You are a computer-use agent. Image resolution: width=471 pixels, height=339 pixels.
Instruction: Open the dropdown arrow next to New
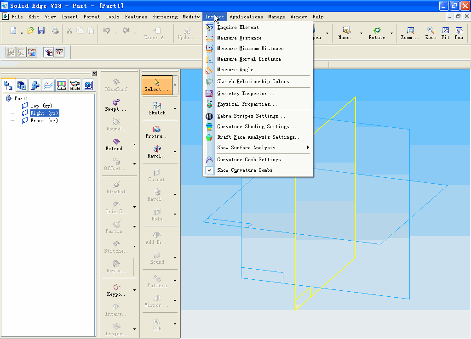22,33
